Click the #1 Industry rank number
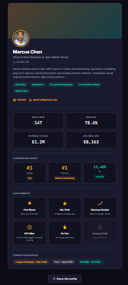Screen dimensions: 128x285 65,168
